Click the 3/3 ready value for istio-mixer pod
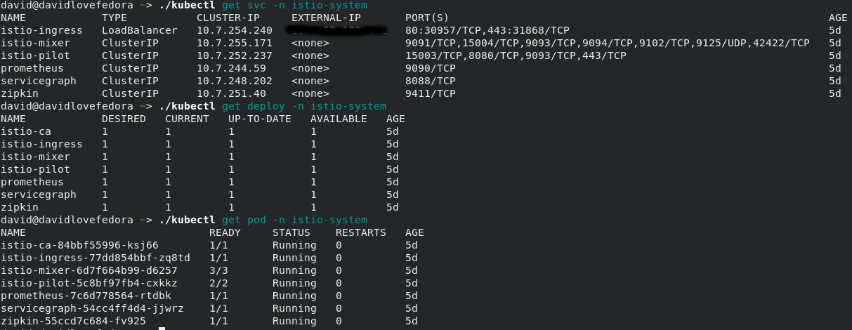 click(x=218, y=270)
